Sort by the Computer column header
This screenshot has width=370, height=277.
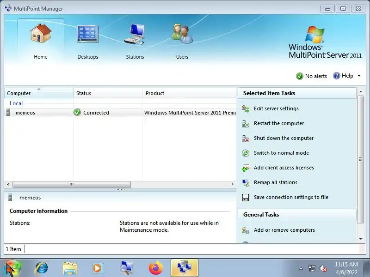39,93
